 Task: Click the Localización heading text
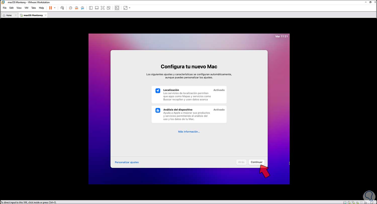click(171, 90)
